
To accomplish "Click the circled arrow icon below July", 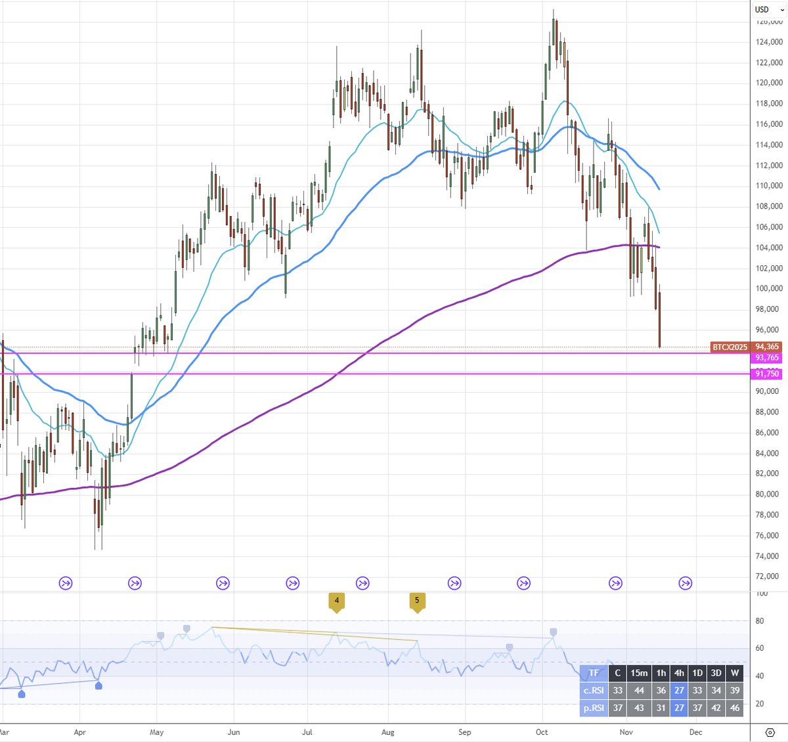I will click(292, 582).
